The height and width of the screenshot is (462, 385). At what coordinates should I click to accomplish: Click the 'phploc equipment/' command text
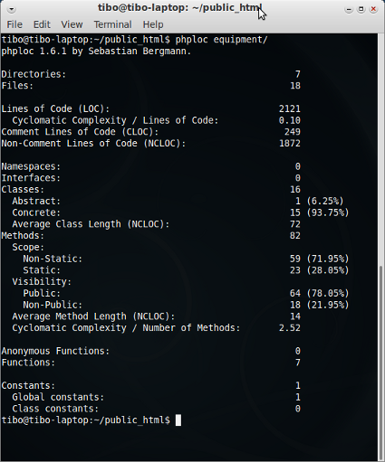pyautogui.click(x=221, y=40)
